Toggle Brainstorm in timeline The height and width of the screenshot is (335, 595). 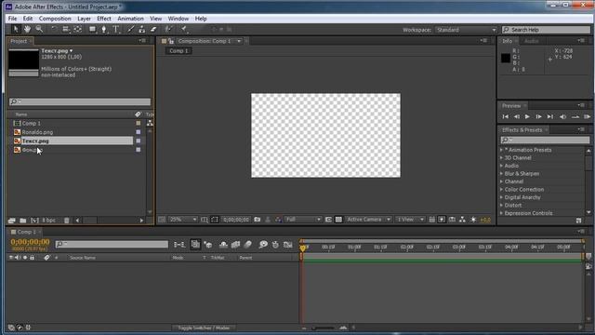pyautogui.click(x=263, y=245)
